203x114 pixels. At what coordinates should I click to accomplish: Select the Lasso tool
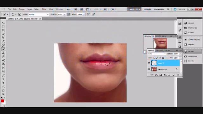[x=3, y=30]
